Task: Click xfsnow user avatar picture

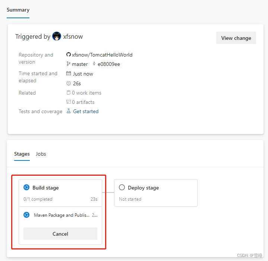Action: coord(57,36)
